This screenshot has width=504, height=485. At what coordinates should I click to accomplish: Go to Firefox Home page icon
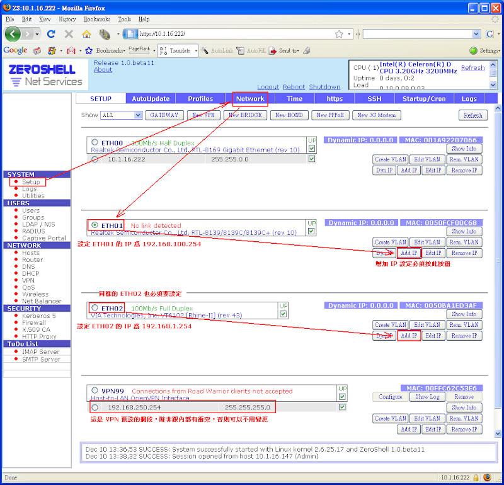[x=87, y=34]
